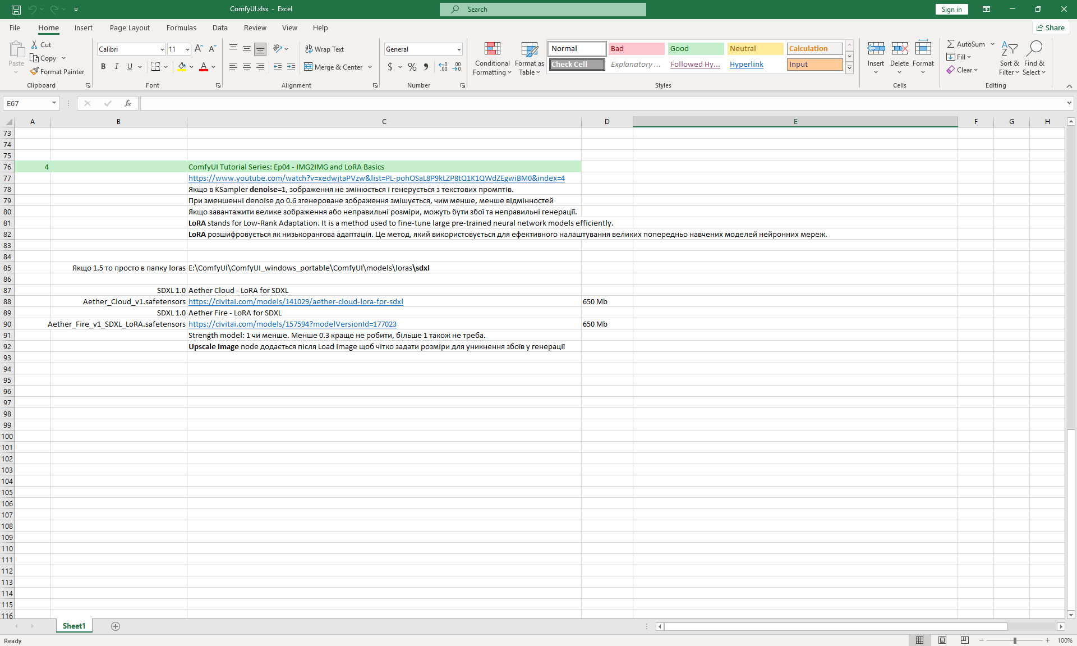Toggle Wrap Text on selected cell
This screenshot has height=646, width=1077.
click(x=324, y=49)
